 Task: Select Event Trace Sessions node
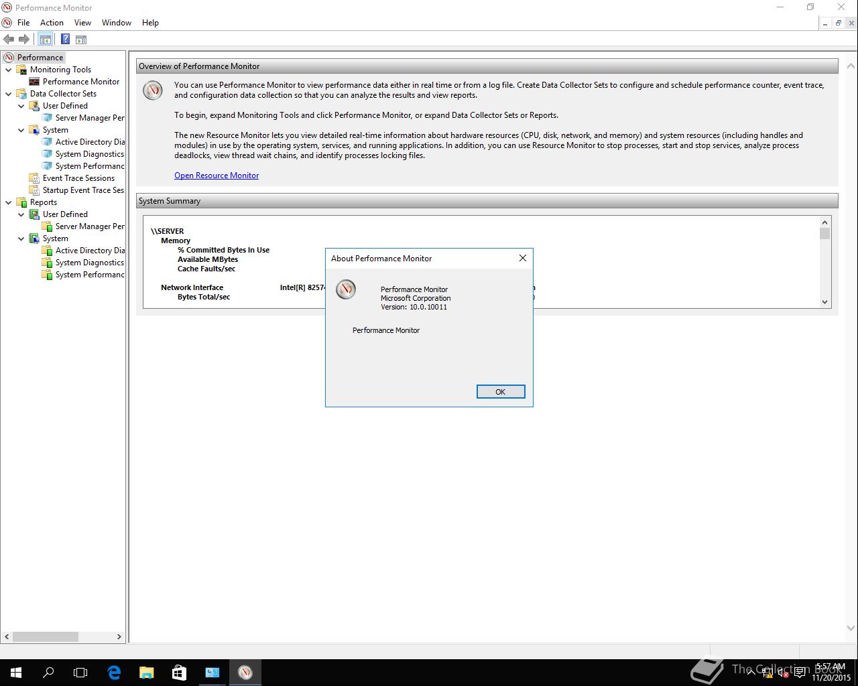[78, 178]
